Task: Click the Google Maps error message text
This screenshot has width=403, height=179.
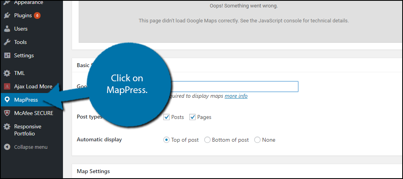Action: click(x=244, y=21)
